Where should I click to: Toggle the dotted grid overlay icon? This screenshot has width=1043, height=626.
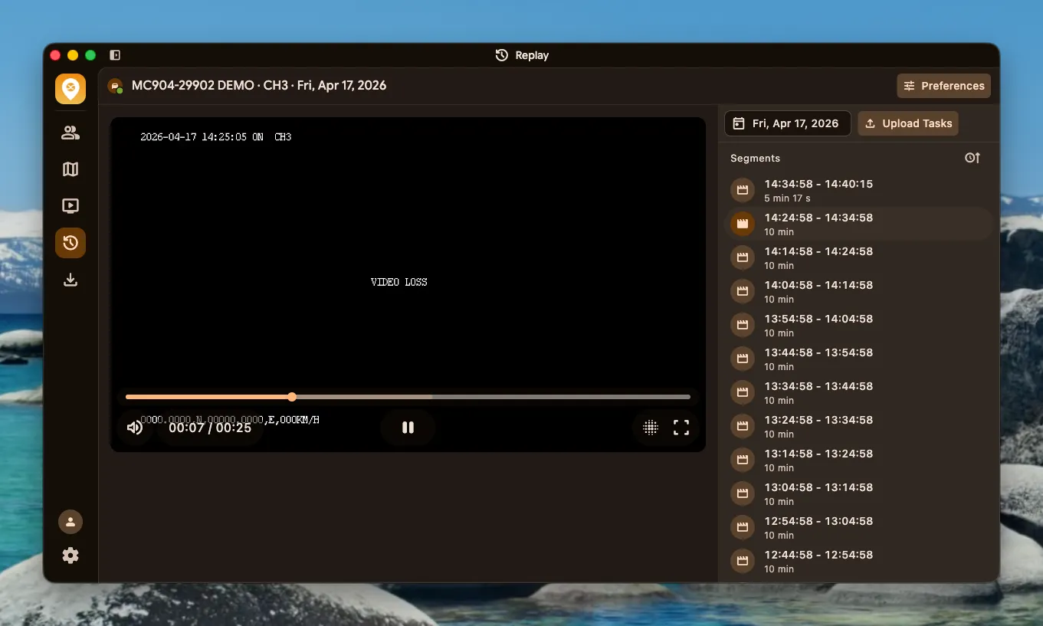pos(651,428)
